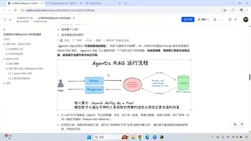This screenshot has height=141, width=251.
Task: Go to Feishu home icon
Action: coord(10,20)
